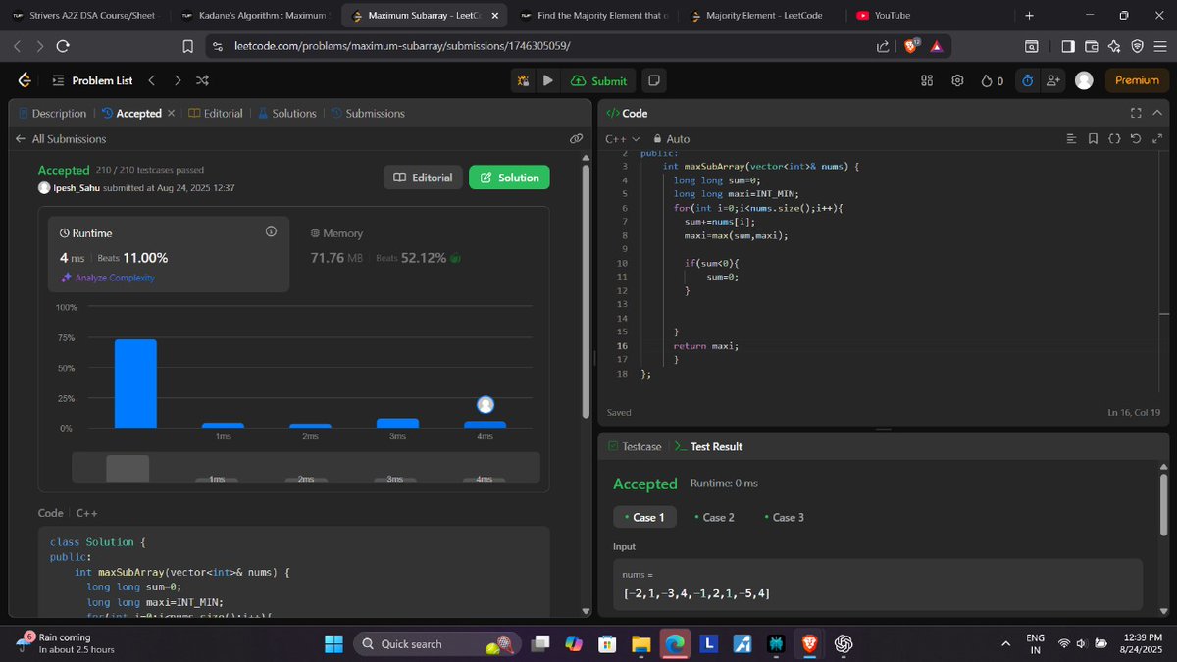Click the green Submit button
The height and width of the screenshot is (662, 1177).
(599, 80)
